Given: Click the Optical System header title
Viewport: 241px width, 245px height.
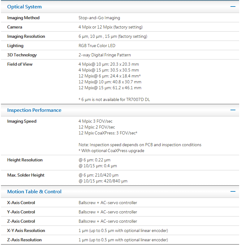Looking at the screenshot, I should [x=24, y=7].
